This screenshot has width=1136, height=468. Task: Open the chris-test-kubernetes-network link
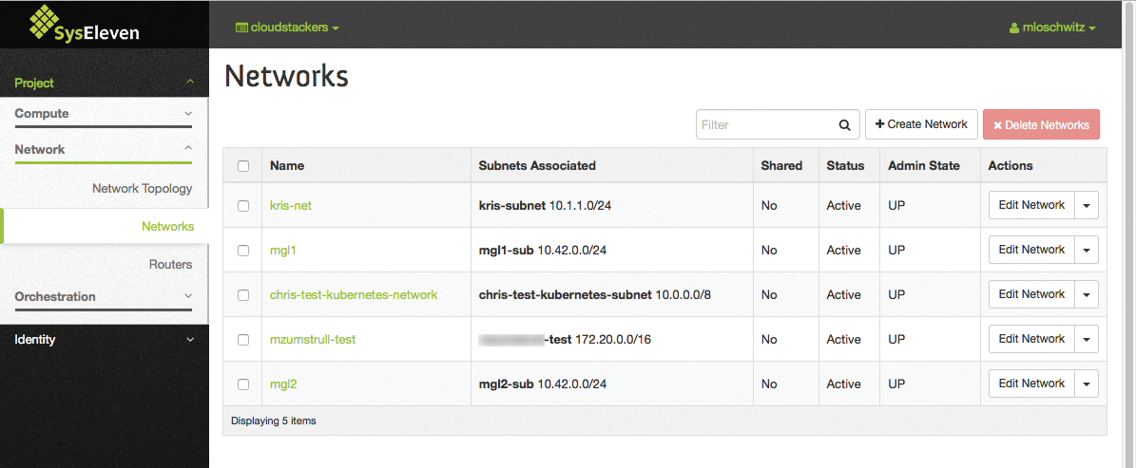click(x=354, y=295)
